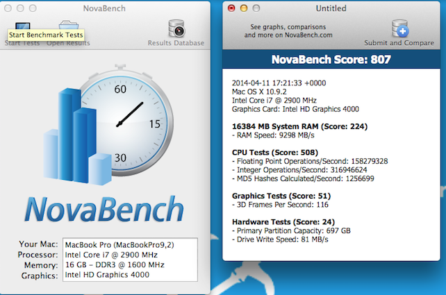Minimize the Untitled window with yellow button
The image size is (446, 295).
click(x=244, y=8)
